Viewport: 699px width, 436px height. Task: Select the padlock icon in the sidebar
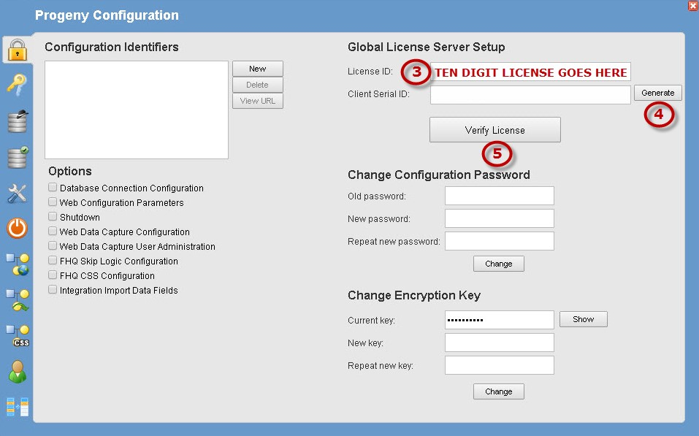point(17,50)
